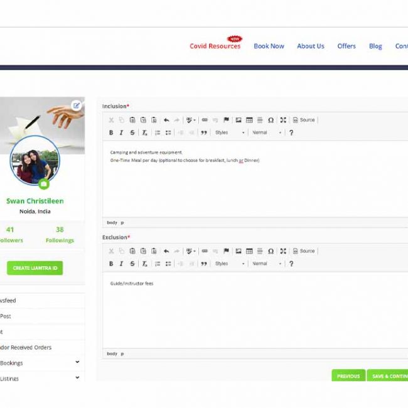Maximize the Exclusion editor

point(283,251)
